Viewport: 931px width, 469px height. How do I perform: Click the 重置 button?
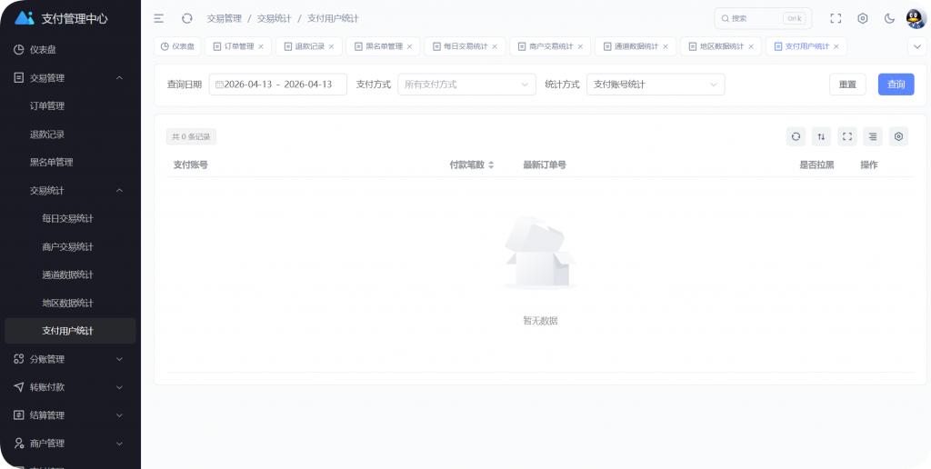click(x=847, y=85)
